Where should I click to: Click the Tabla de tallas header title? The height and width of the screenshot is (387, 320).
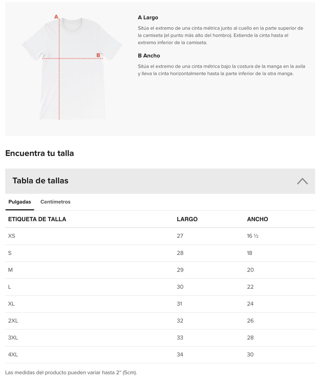coord(40,181)
